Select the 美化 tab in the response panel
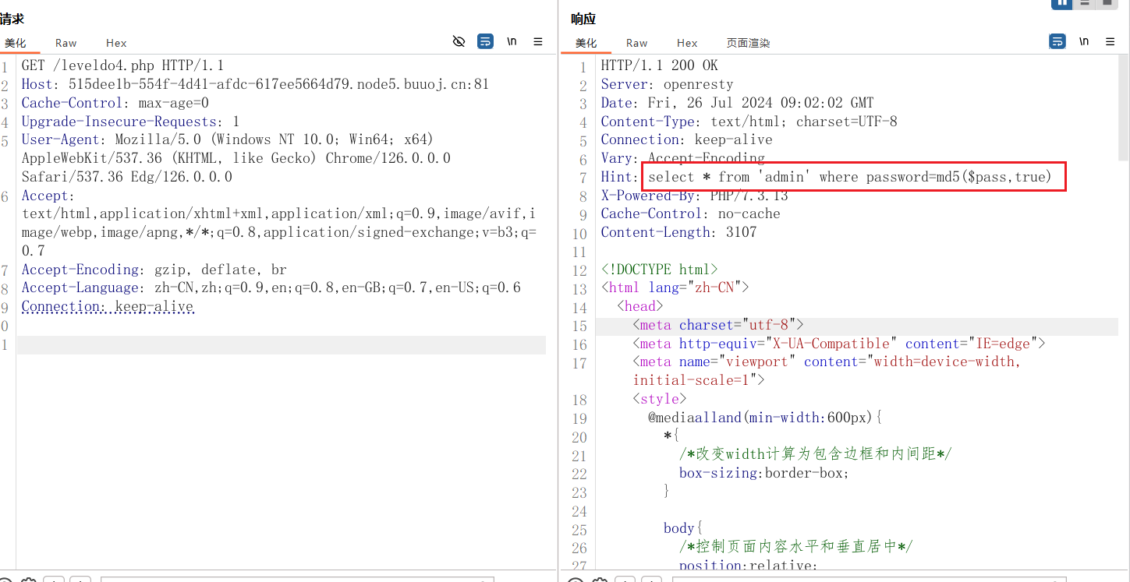 586,43
